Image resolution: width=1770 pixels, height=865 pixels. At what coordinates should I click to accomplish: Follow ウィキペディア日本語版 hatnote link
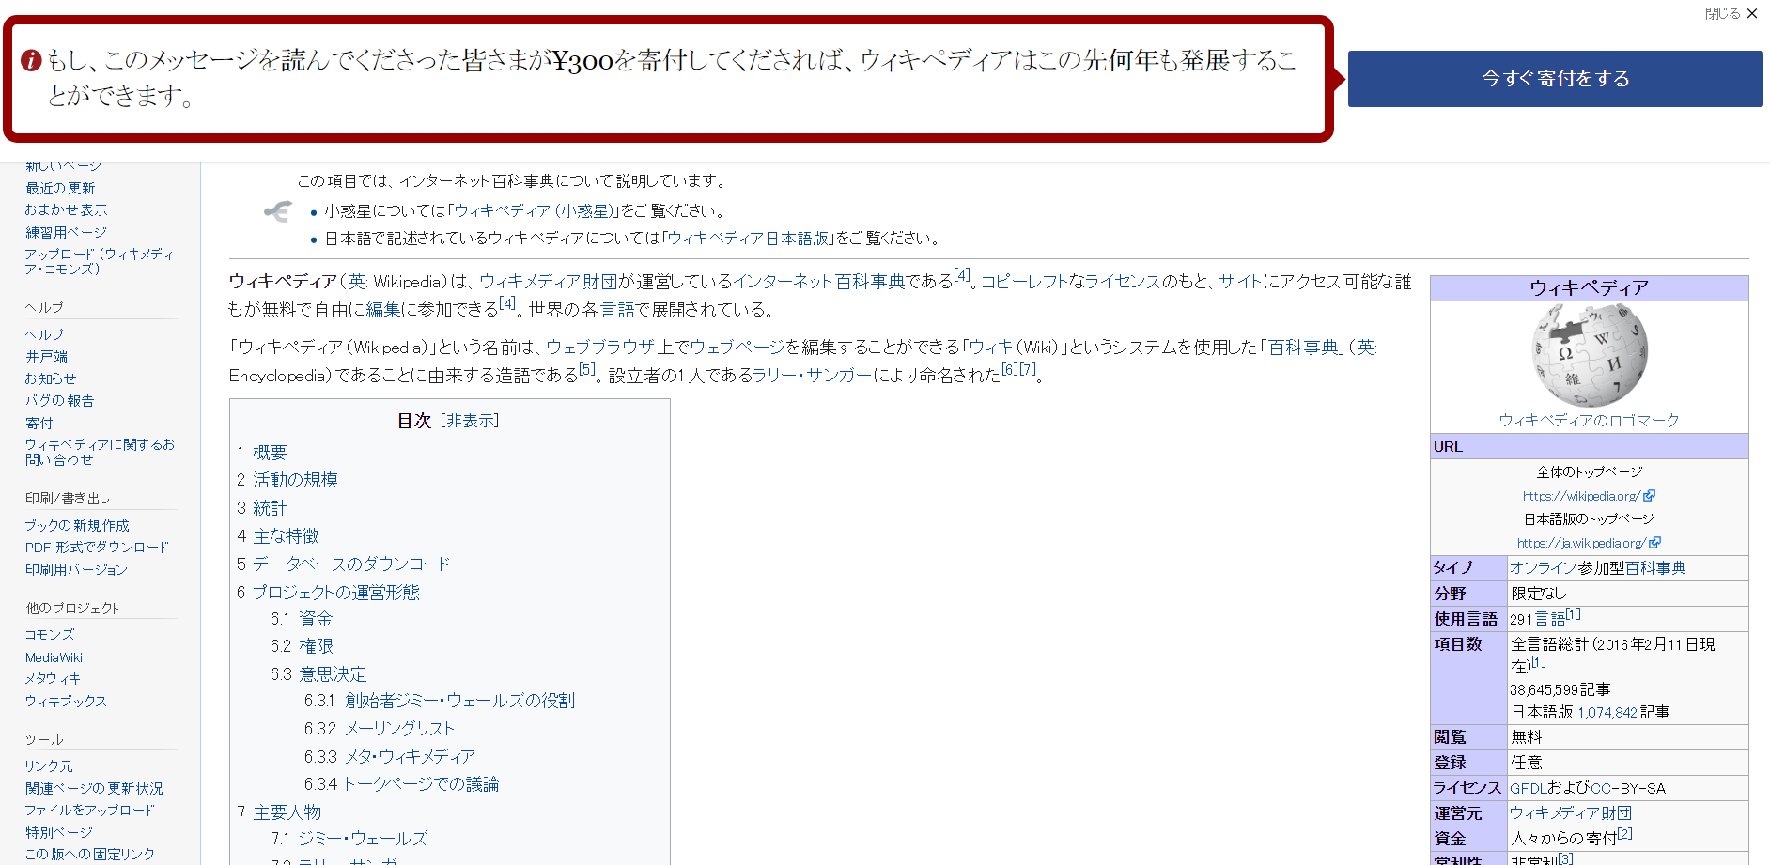pyautogui.click(x=749, y=239)
